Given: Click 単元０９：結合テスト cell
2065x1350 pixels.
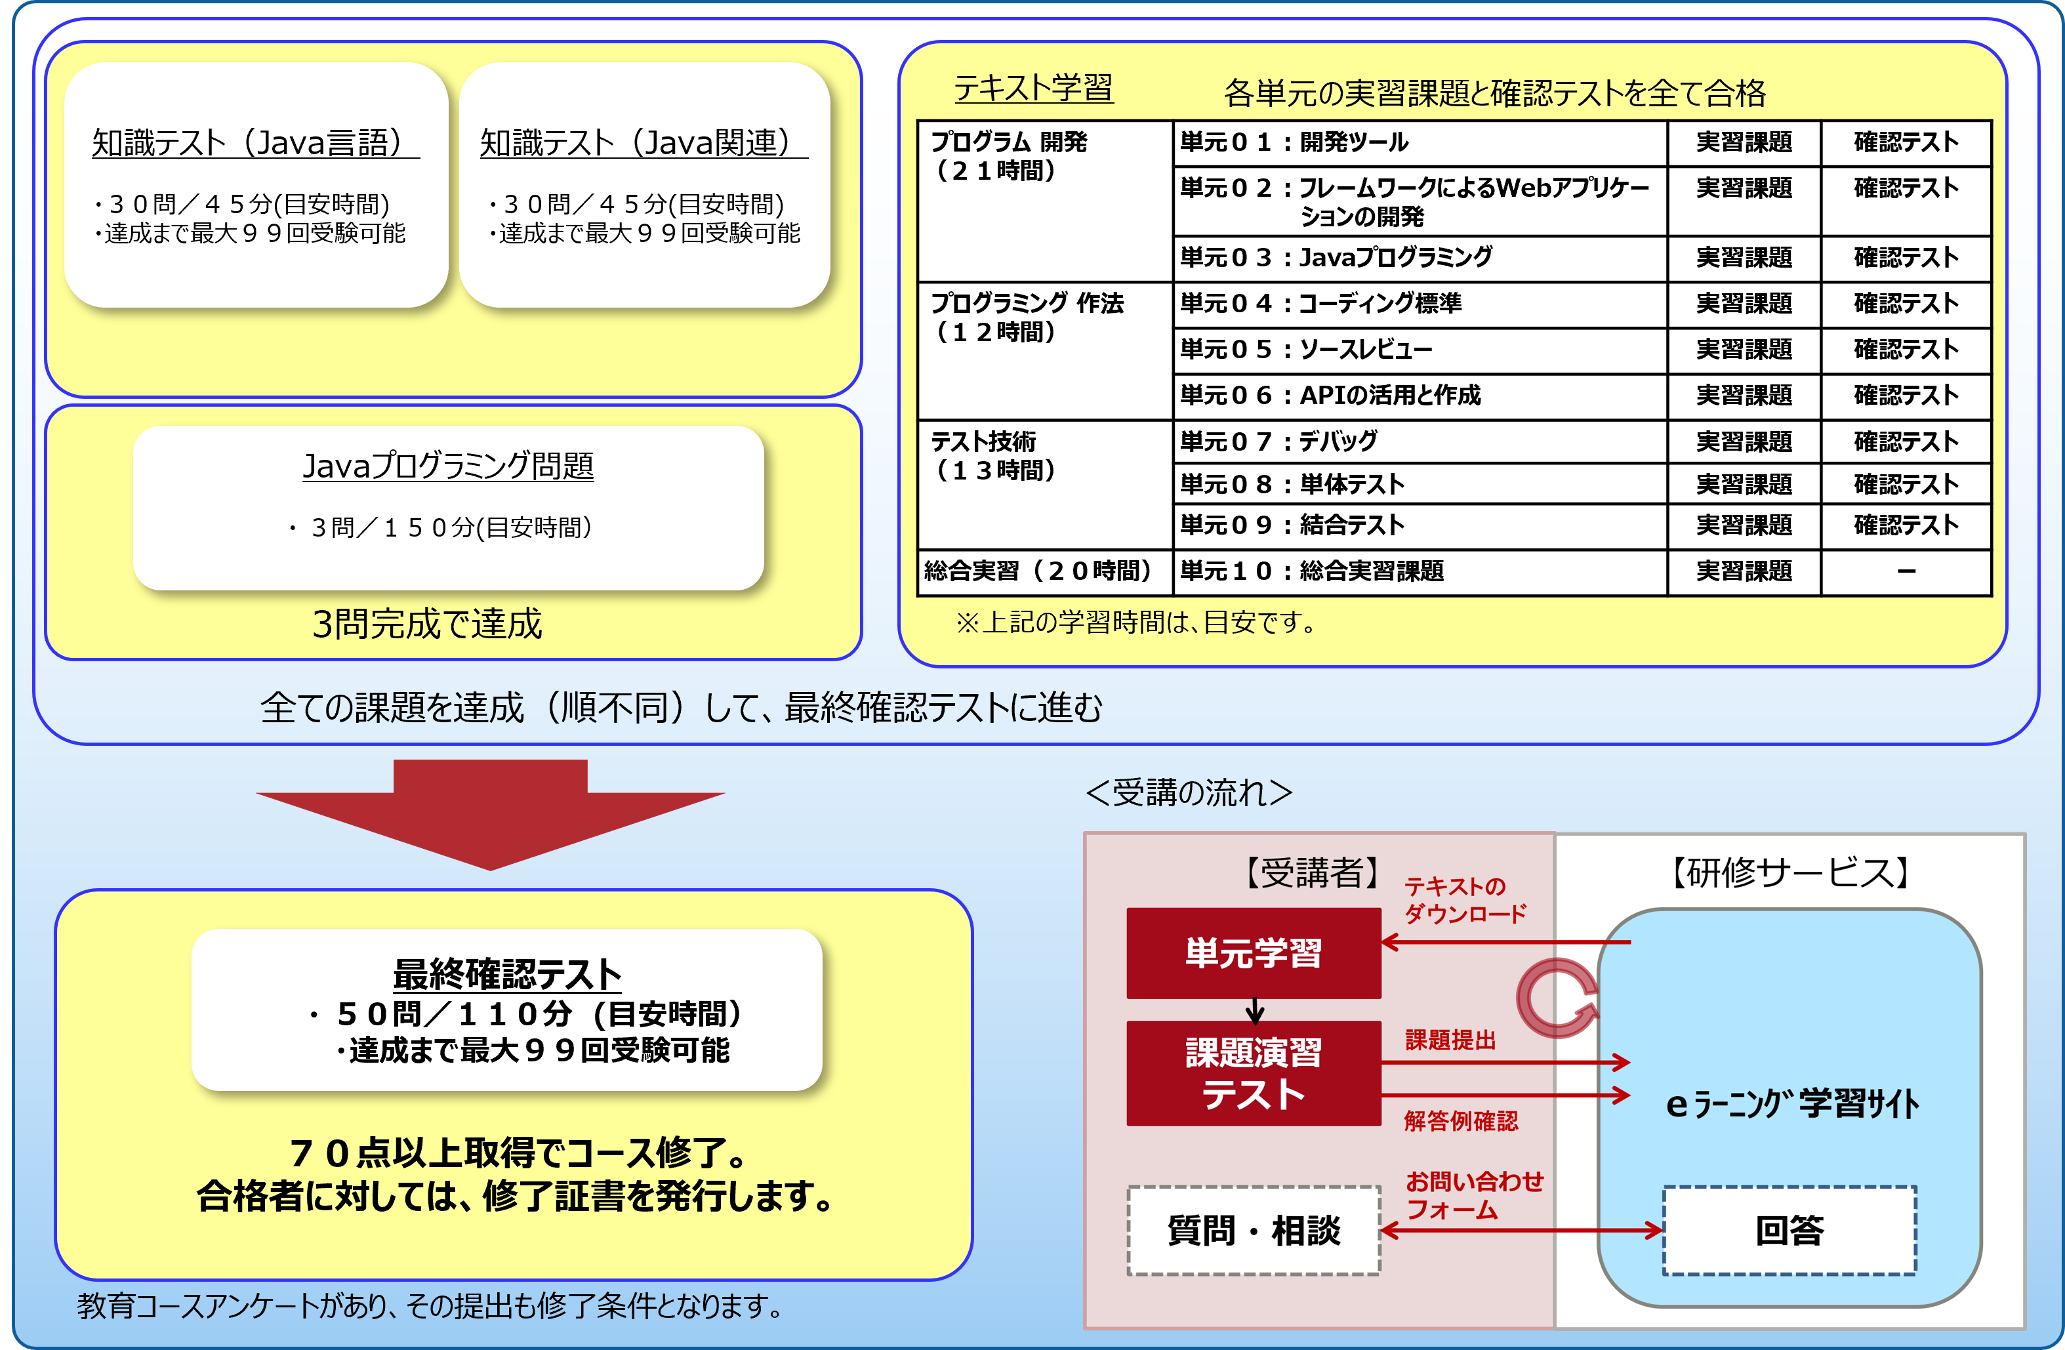Looking at the screenshot, I should pos(1420,526).
